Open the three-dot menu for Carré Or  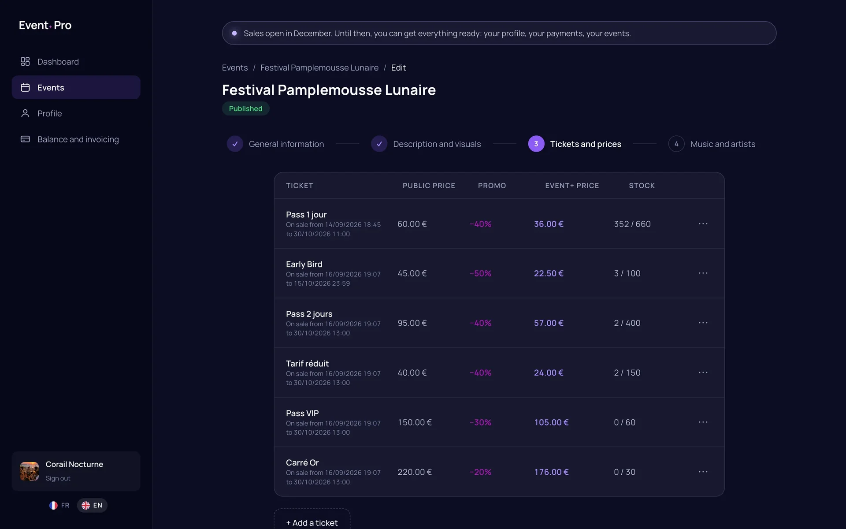pos(703,472)
